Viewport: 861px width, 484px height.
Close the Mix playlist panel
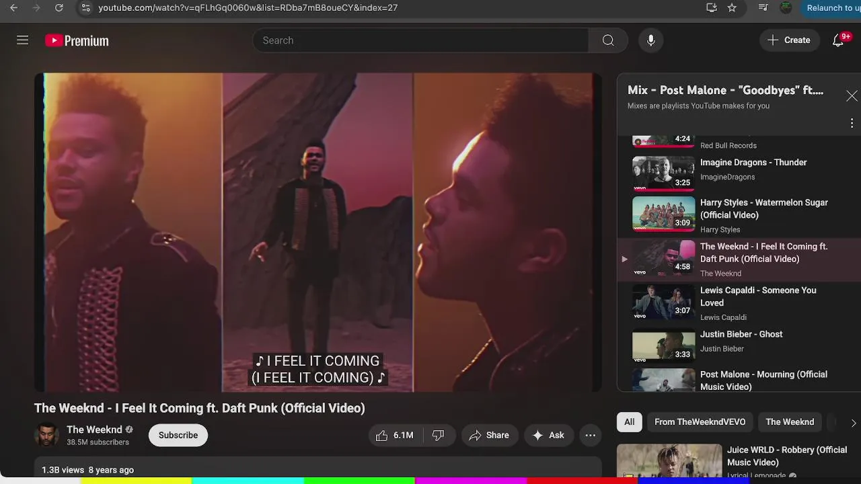pos(852,96)
